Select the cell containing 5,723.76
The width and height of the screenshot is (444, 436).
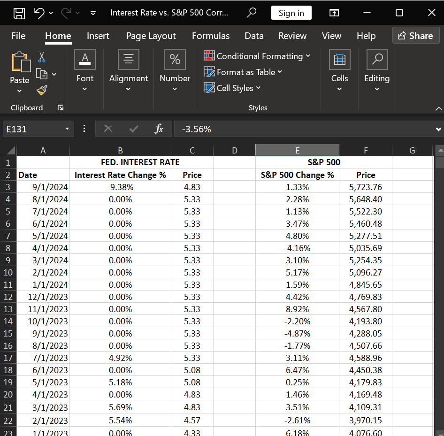point(366,187)
